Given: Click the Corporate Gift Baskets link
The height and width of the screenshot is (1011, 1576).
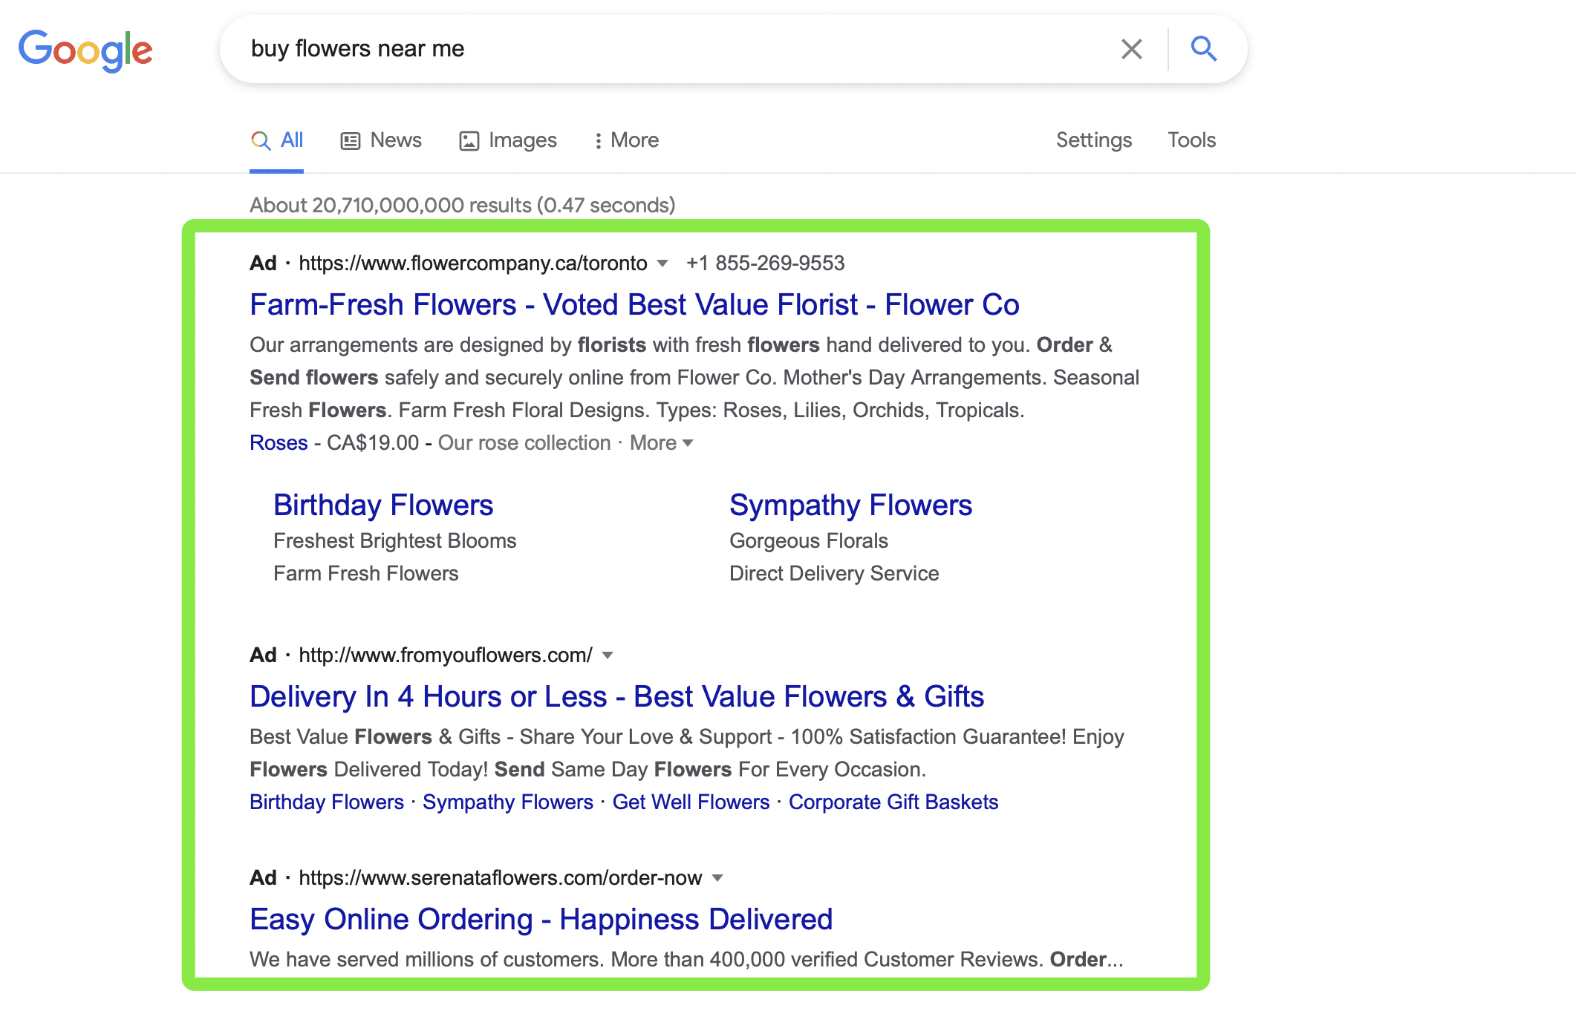Looking at the screenshot, I should click(x=893, y=802).
